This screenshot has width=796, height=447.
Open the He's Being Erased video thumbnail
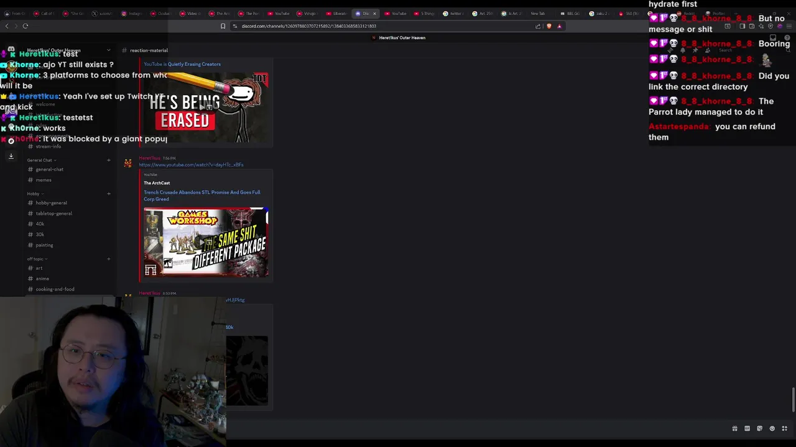206,107
